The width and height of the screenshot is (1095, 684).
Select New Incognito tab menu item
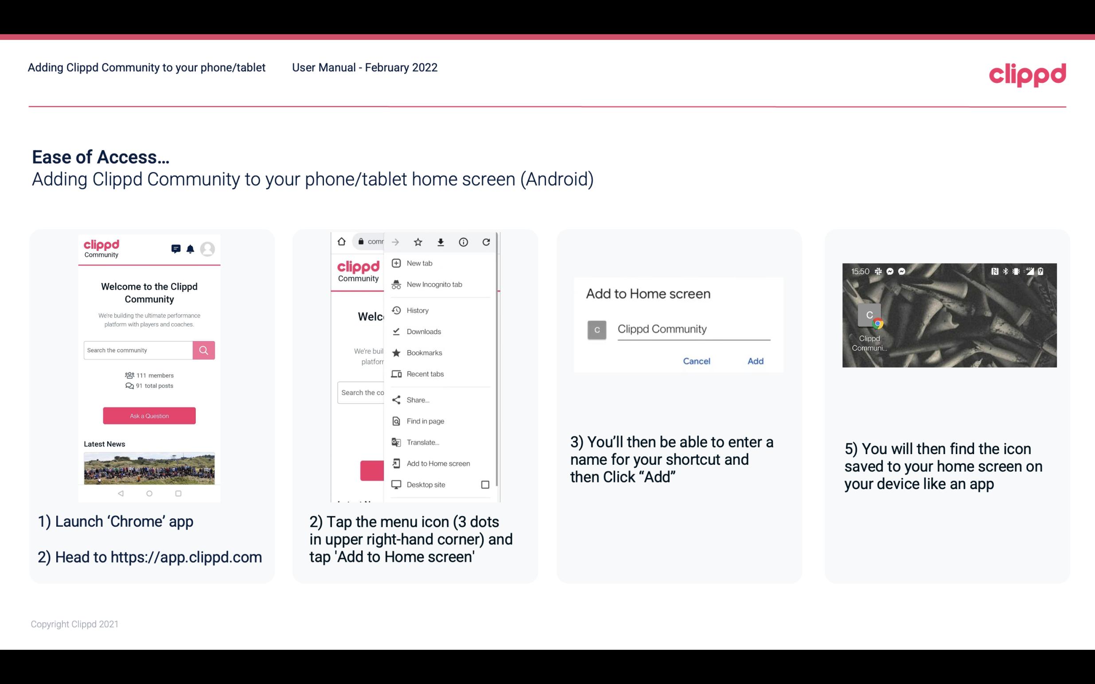(x=434, y=284)
